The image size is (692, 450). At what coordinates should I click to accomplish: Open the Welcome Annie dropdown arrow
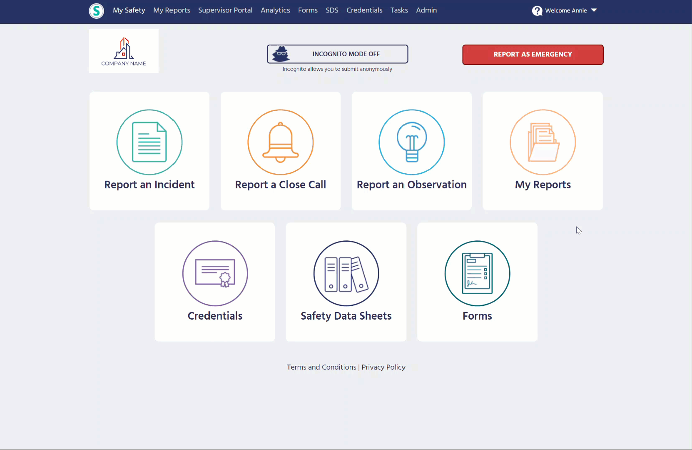[595, 10]
